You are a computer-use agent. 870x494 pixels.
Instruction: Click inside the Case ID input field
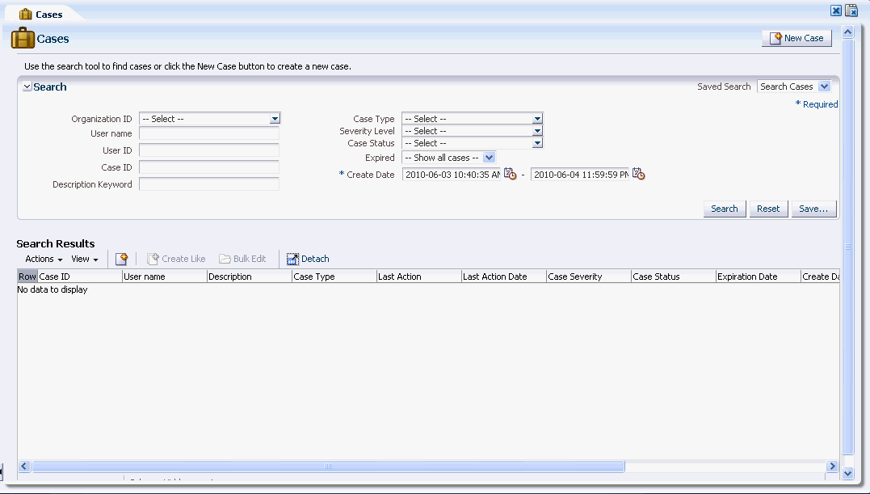(208, 167)
